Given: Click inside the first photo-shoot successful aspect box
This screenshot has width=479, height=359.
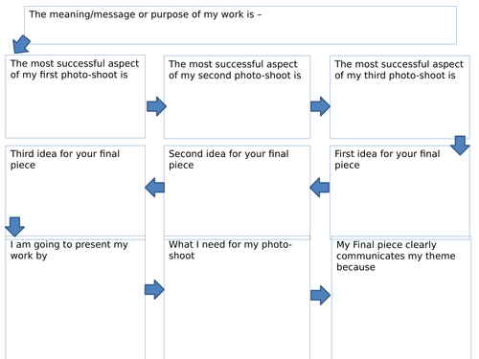Looking at the screenshot, I should pos(75,97).
